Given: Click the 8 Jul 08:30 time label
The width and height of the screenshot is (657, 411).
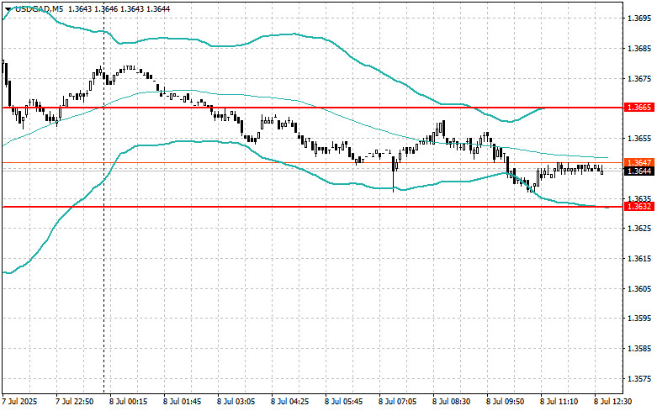Looking at the screenshot, I should click(451, 402).
